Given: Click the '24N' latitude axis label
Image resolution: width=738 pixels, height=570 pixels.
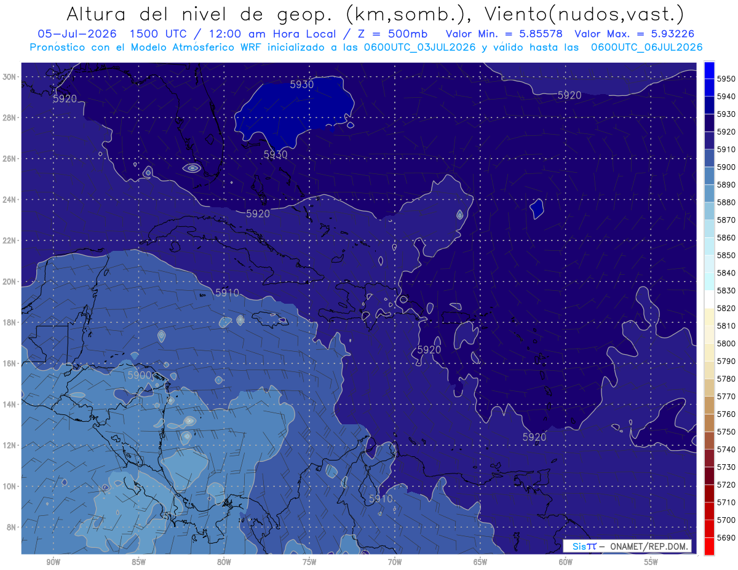Looking at the screenshot, I should pyautogui.click(x=9, y=200).
